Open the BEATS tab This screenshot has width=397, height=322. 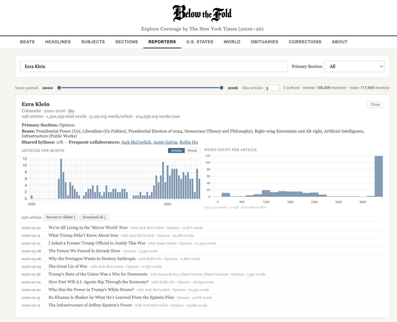27,42
